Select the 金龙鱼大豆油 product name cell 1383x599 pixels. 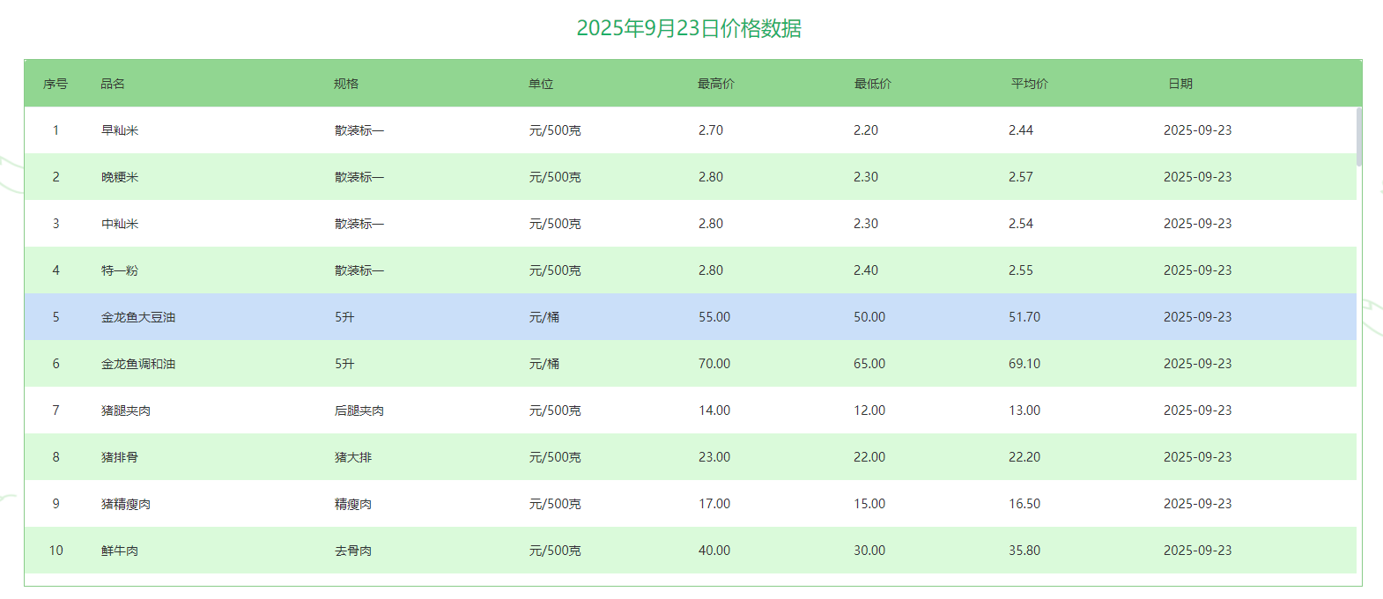coord(138,317)
